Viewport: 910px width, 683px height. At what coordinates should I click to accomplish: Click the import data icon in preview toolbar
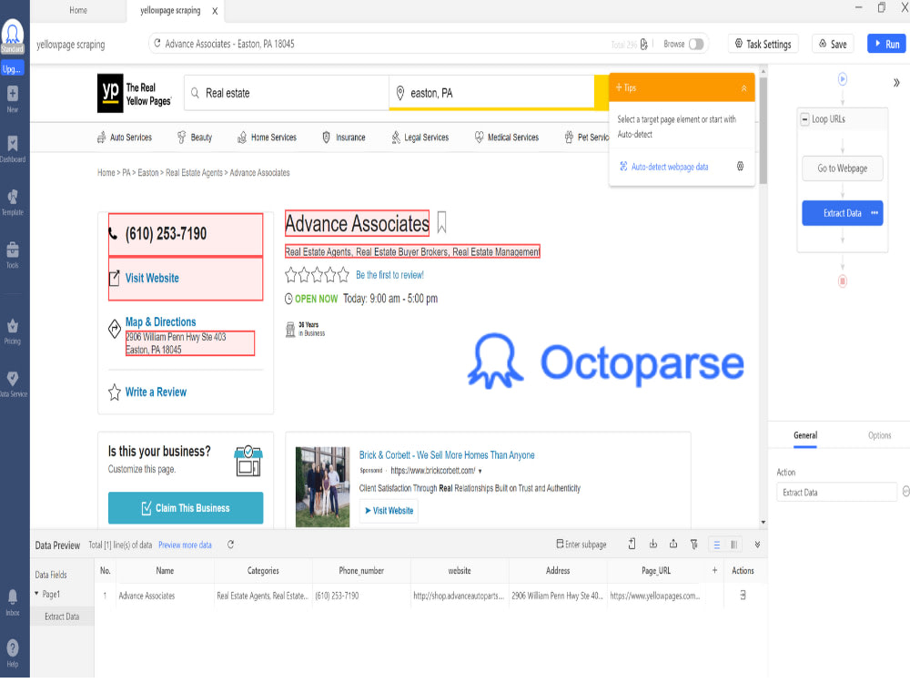click(x=652, y=544)
